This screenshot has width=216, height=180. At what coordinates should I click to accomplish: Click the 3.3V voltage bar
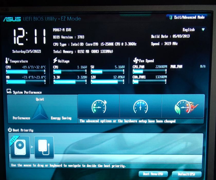pos(70,82)
